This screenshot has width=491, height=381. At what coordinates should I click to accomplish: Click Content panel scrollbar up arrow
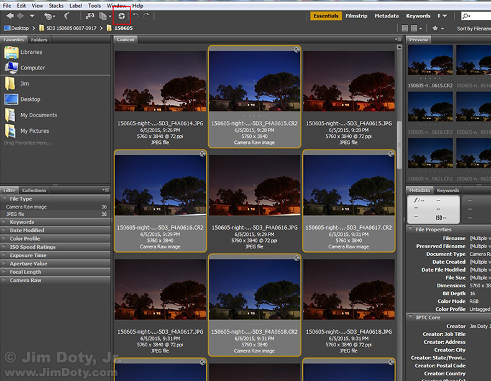point(399,48)
